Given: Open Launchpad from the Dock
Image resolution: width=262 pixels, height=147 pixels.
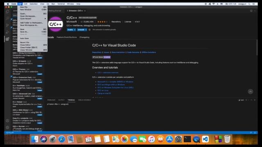Looking at the screenshot, I should pos(53,139).
